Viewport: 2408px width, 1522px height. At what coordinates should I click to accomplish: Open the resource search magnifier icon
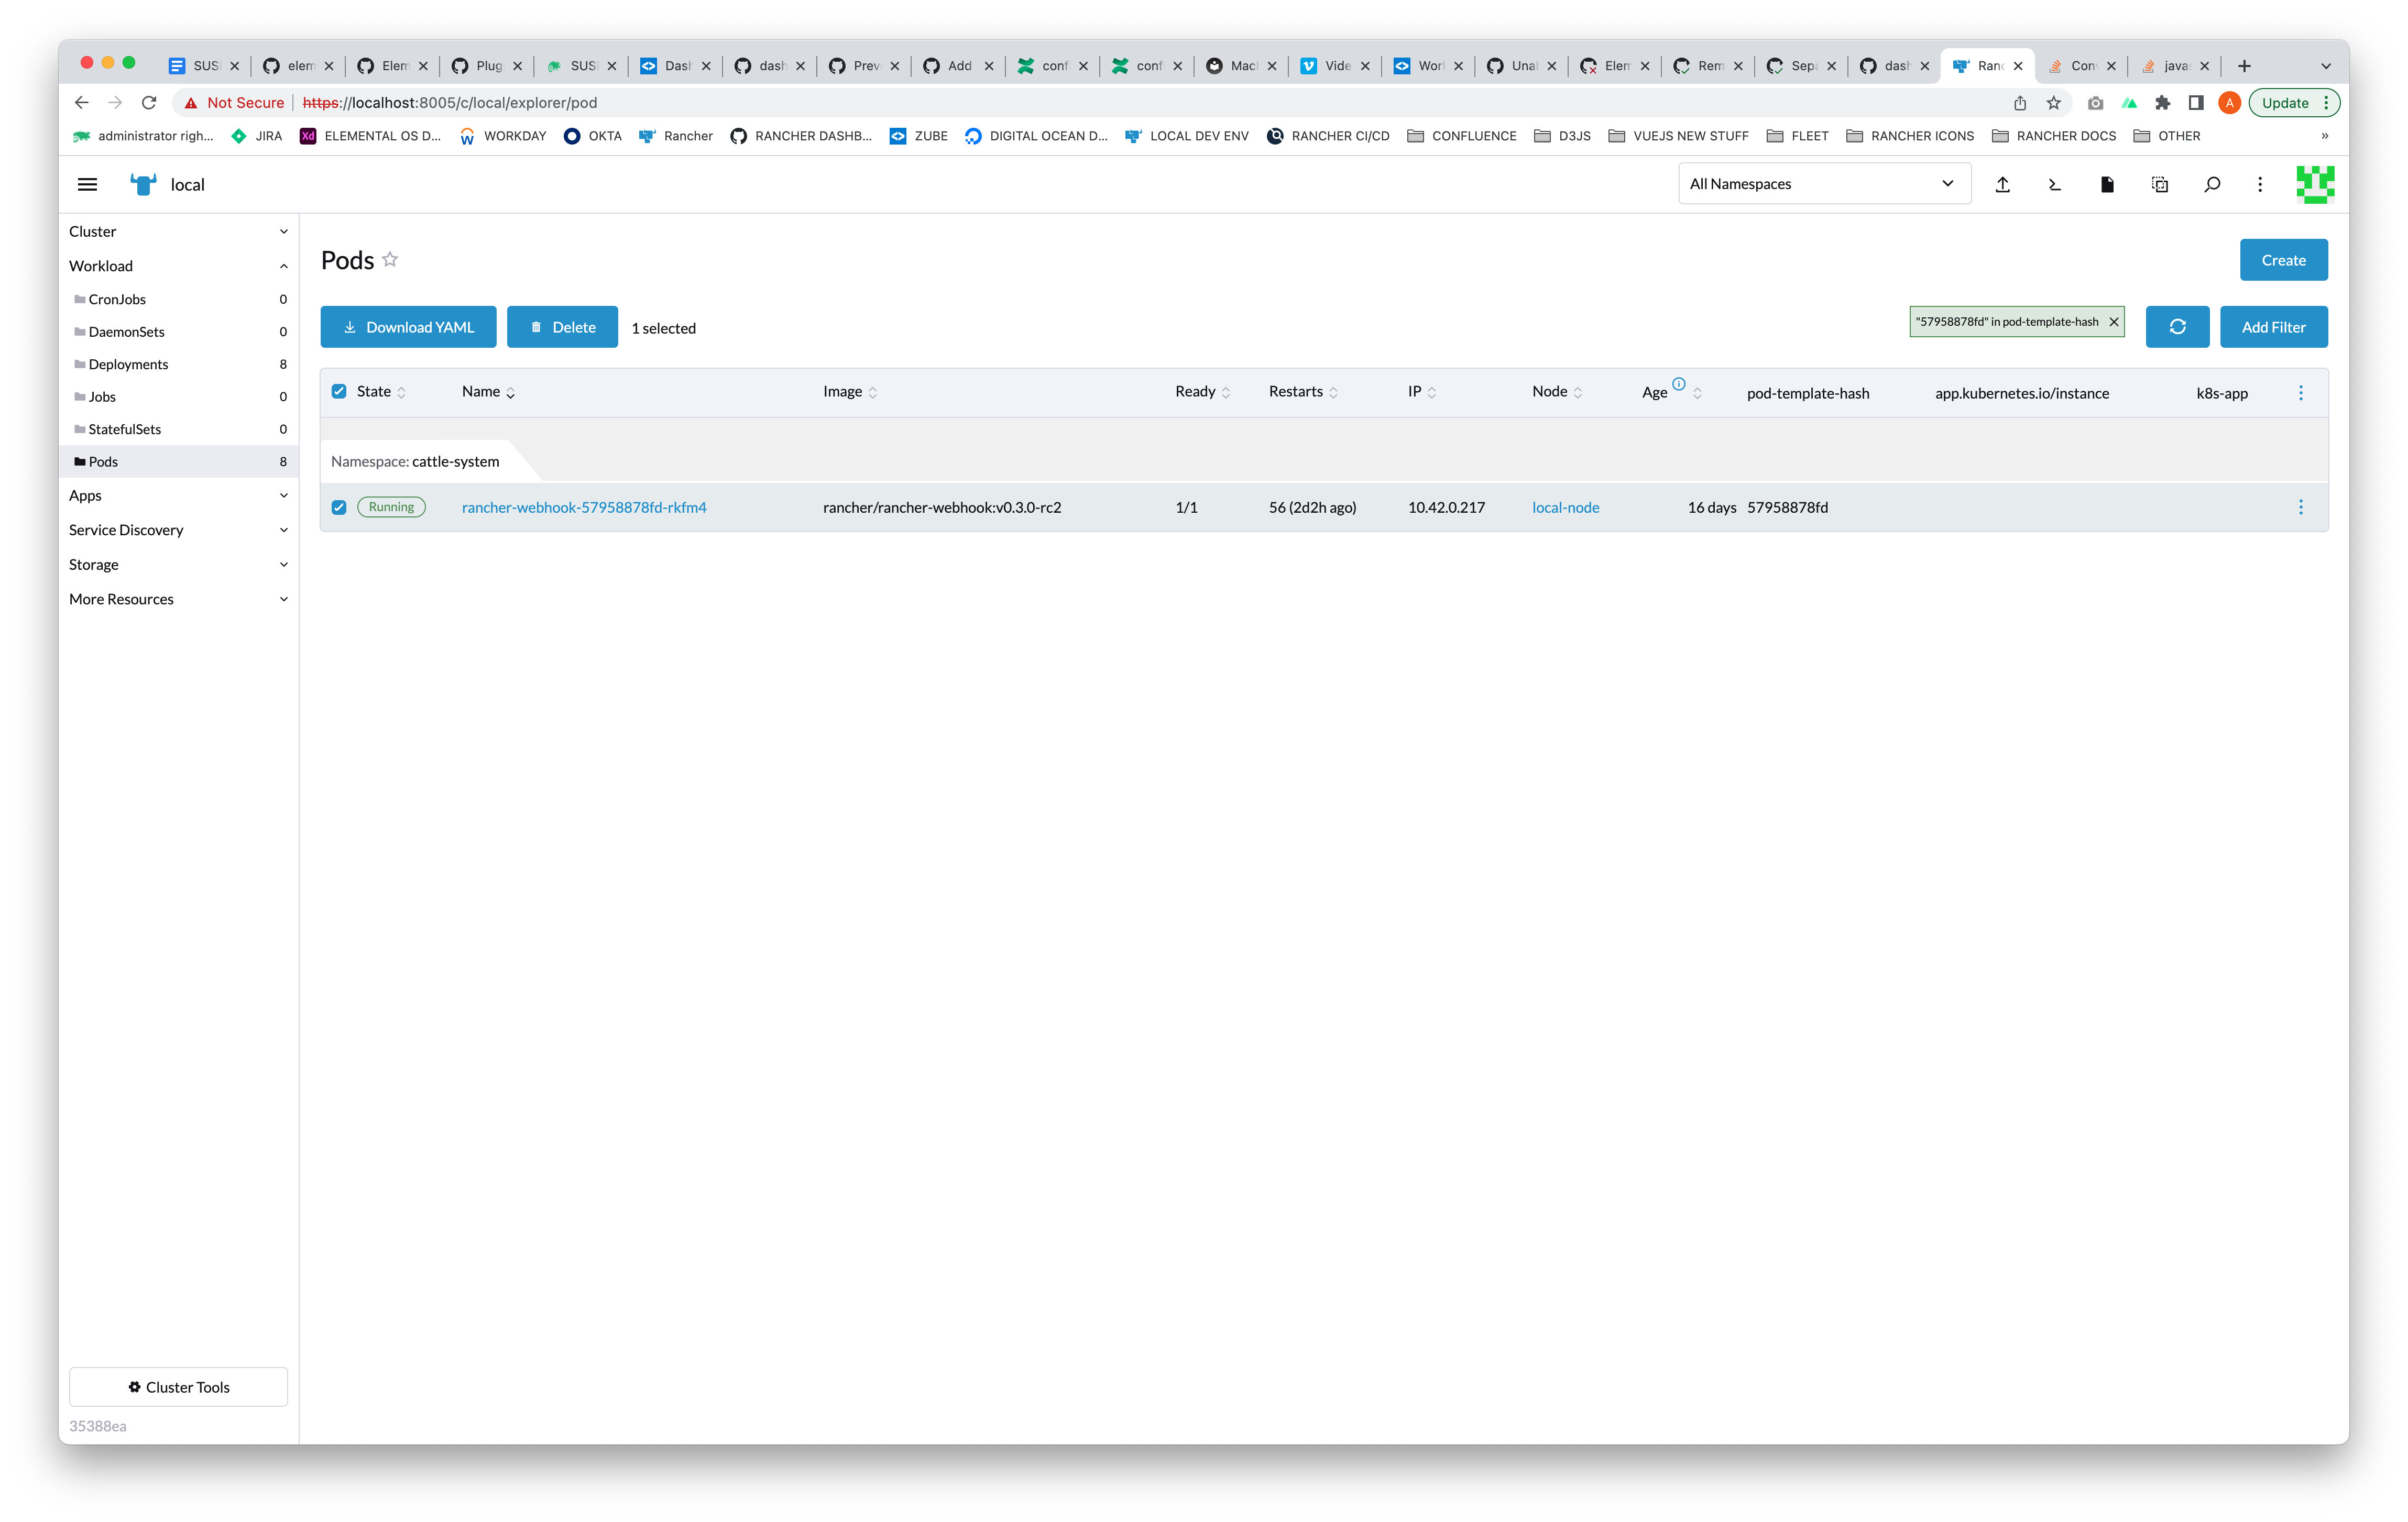point(2212,184)
